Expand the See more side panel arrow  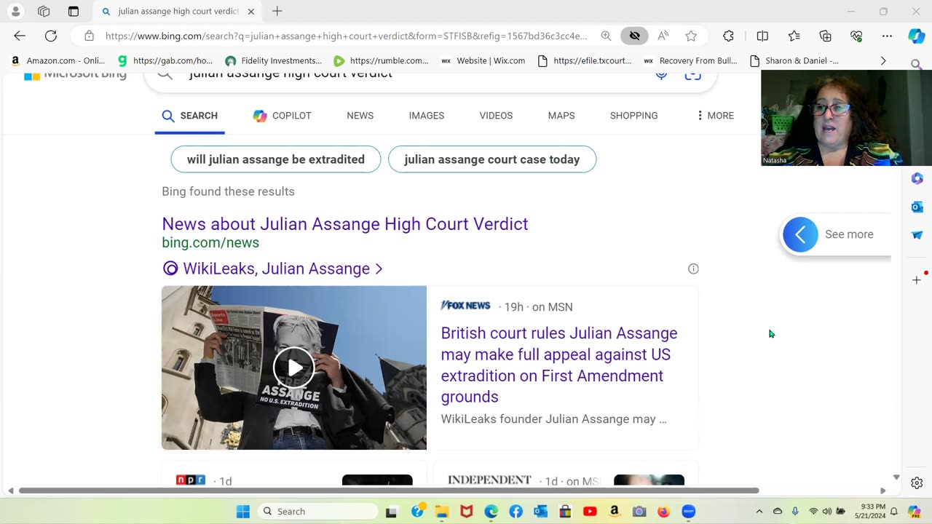800,234
